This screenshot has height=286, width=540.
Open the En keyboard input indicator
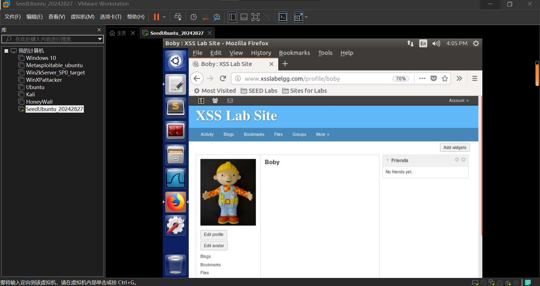pyautogui.click(x=423, y=43)
